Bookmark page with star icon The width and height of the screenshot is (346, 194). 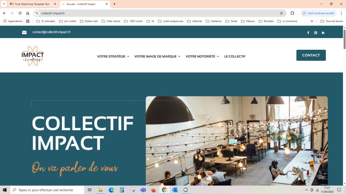pos(281,13)
